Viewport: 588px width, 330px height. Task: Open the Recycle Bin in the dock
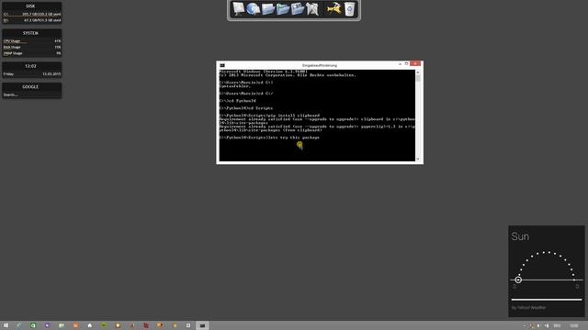[349, 9]
